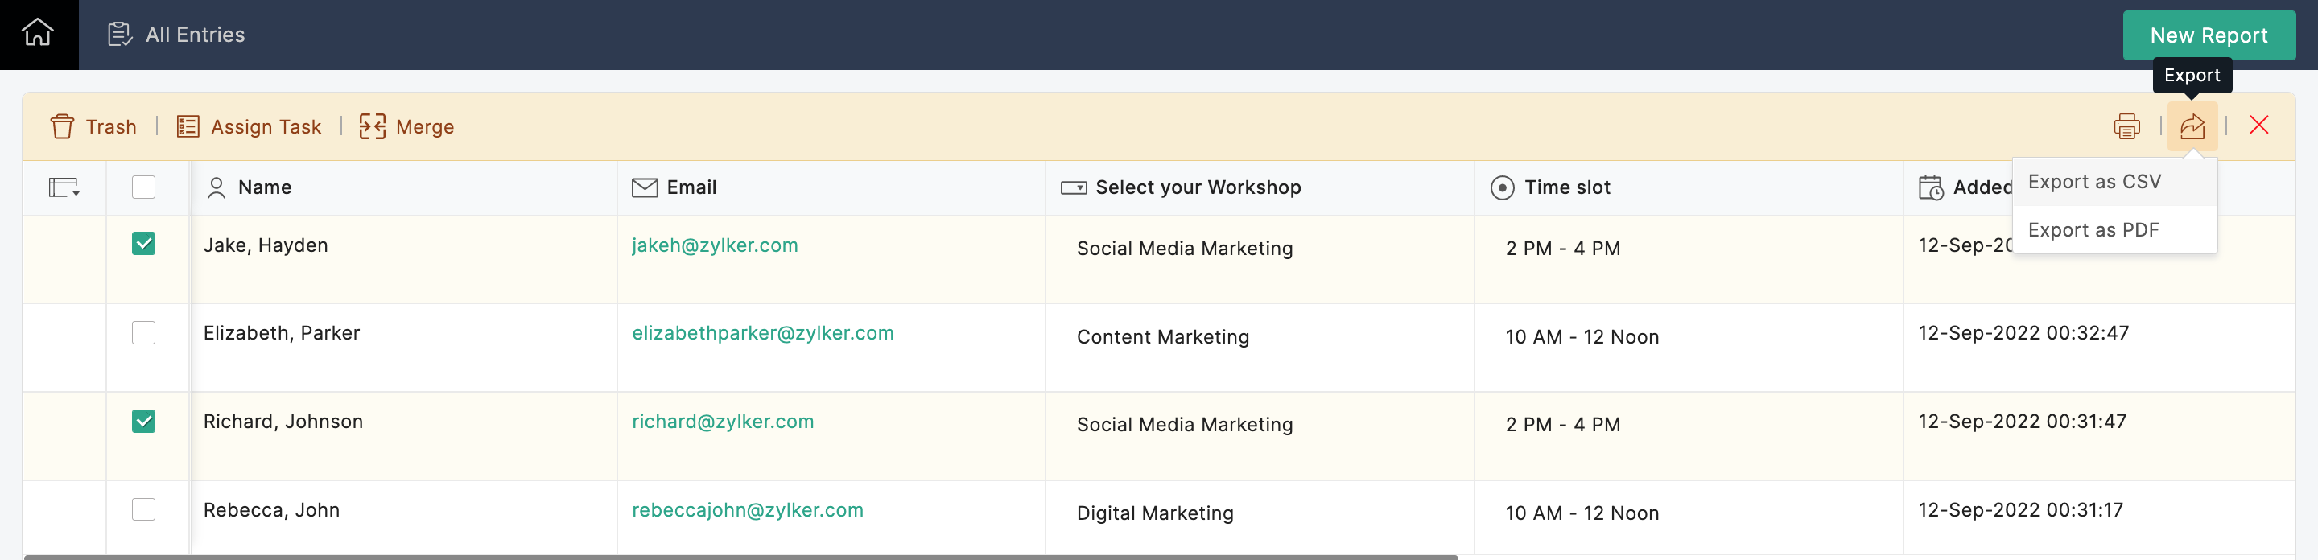Screen dimensions: 2318x560
Task: Open richard@zylker.com email link
Action: point(723,422)
